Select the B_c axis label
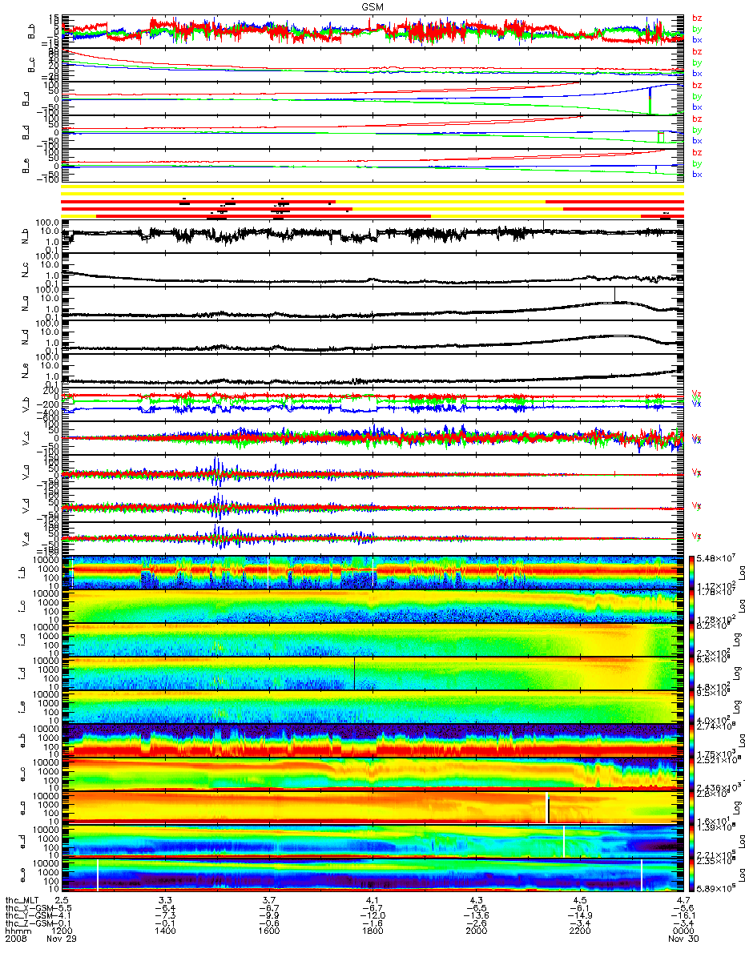Screen dimensions: 745x961 pyautogui.click(x=32, y=65)
